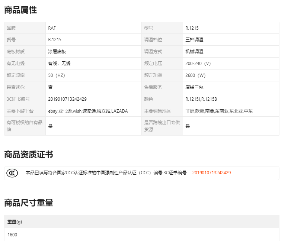Select the ebay,亚马逊,wish platforms value

tap(88, 111)
